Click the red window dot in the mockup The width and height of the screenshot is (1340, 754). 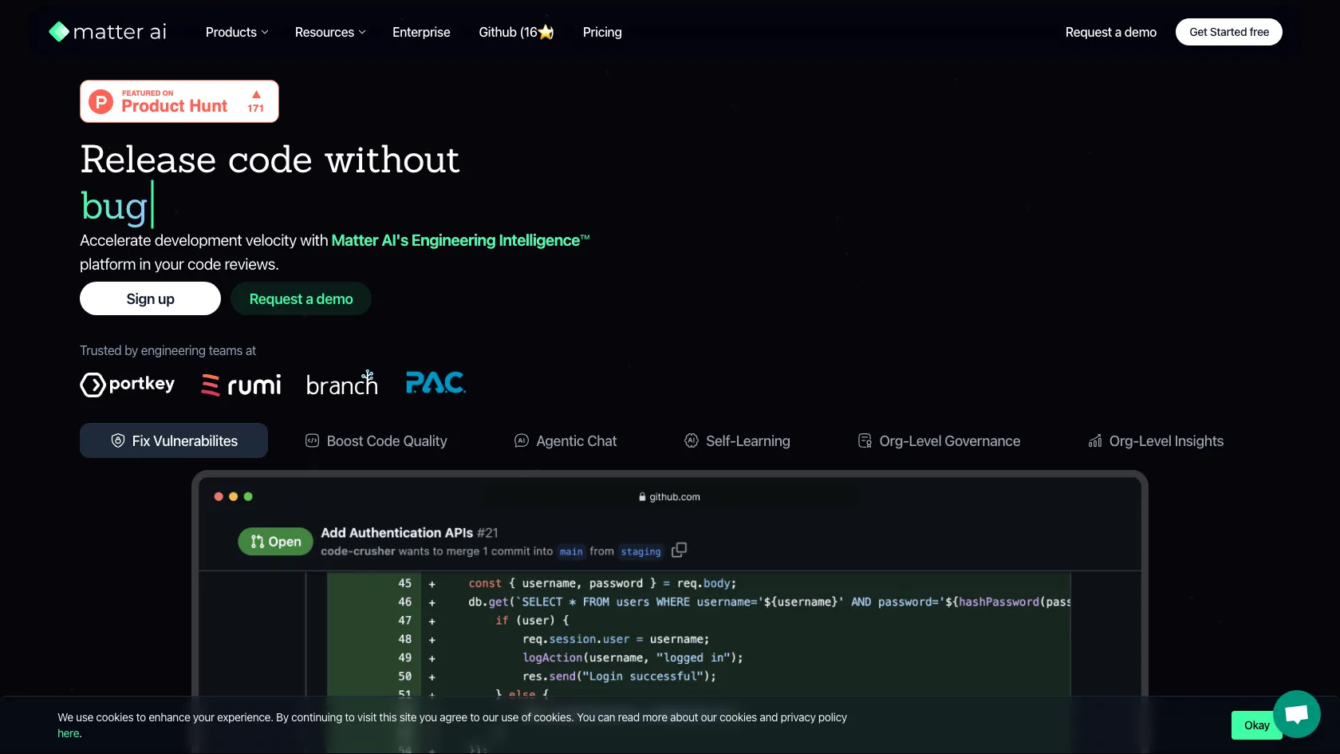(x=219, y=496)
